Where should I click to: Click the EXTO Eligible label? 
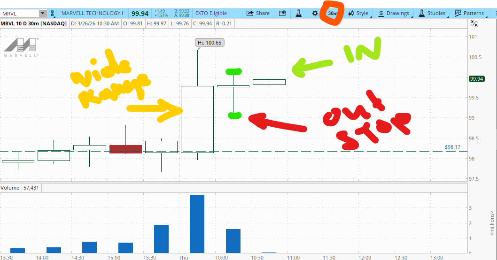click(211, 13)
